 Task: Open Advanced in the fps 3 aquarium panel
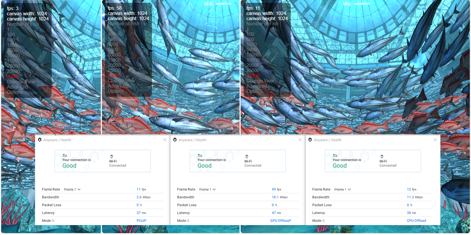(x=17, y=87)
